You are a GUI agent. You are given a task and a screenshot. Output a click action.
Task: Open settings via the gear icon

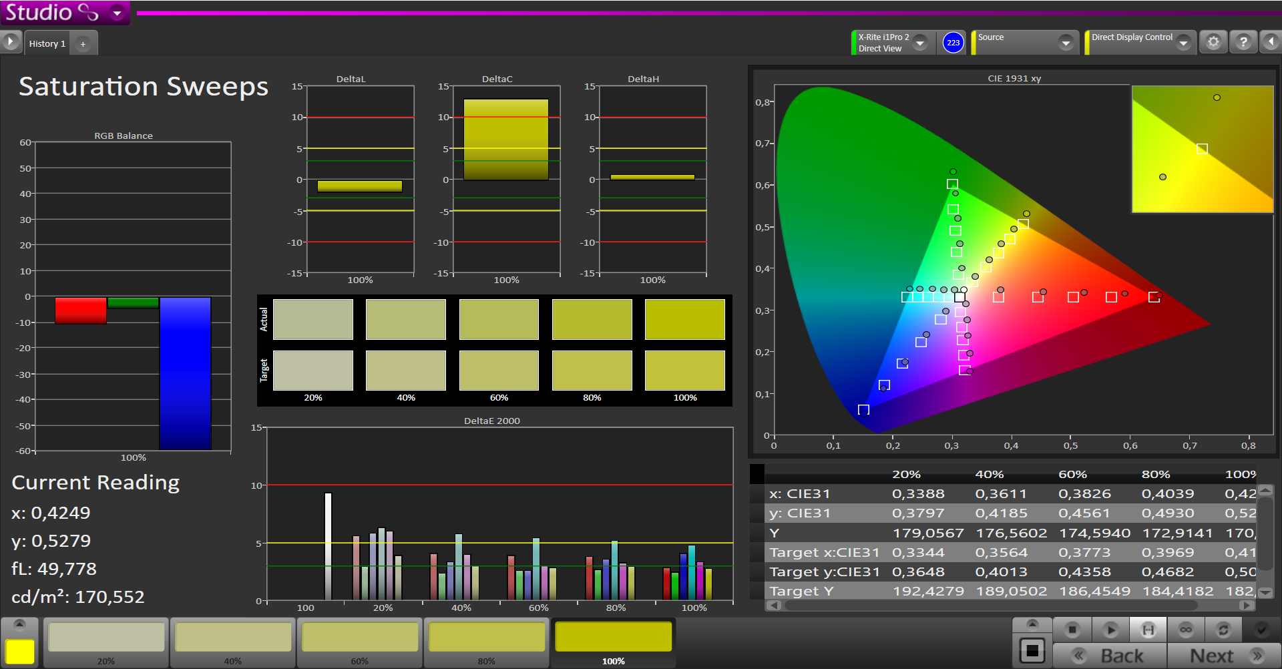(1213, 43)
